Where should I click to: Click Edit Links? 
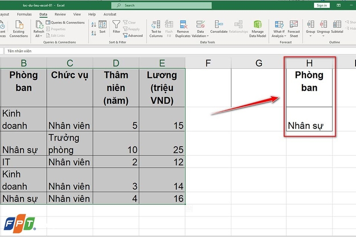[55, 36]
